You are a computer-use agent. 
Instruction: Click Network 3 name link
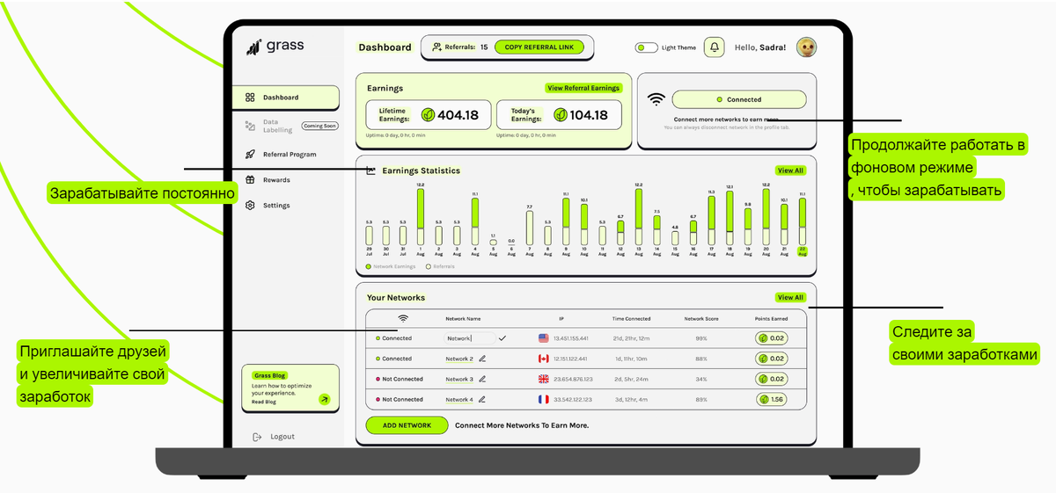click(x=458, y=379)
